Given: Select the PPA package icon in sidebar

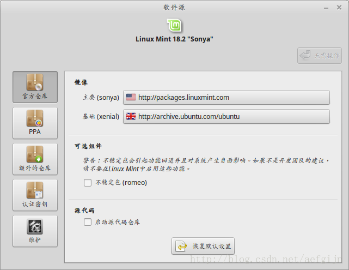Looking at the screenshot, I should pos(35,119).
